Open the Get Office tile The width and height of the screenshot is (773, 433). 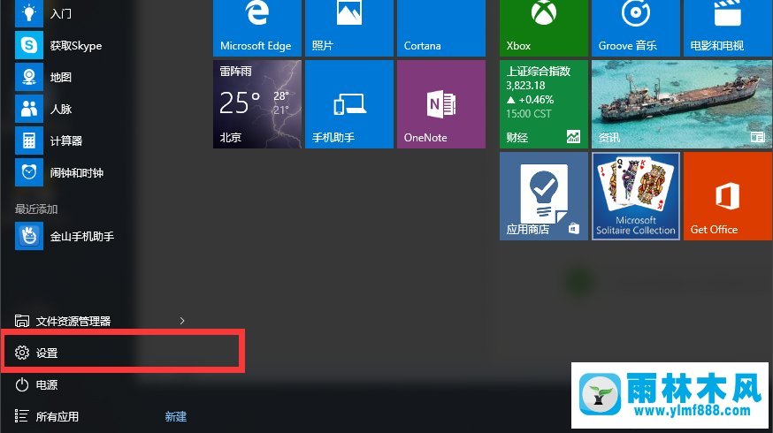tap(728, 196)
